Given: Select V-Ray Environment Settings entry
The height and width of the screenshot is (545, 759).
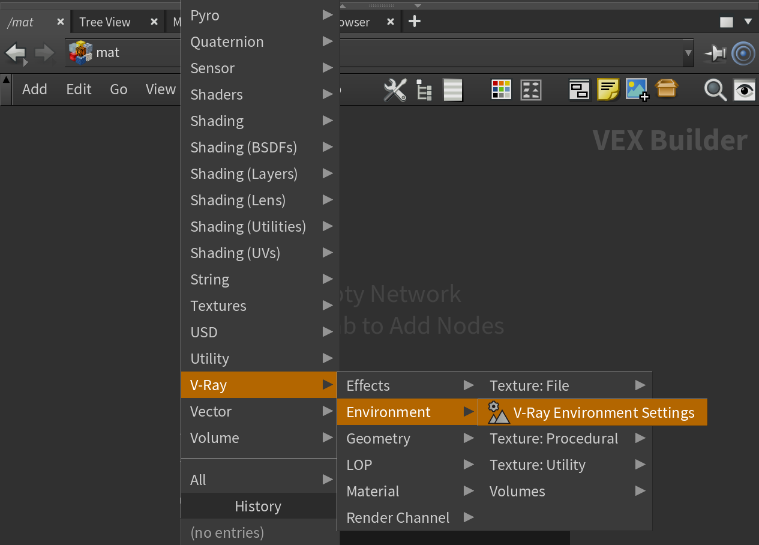Looking at the screenshot, I should click(593, 412).
